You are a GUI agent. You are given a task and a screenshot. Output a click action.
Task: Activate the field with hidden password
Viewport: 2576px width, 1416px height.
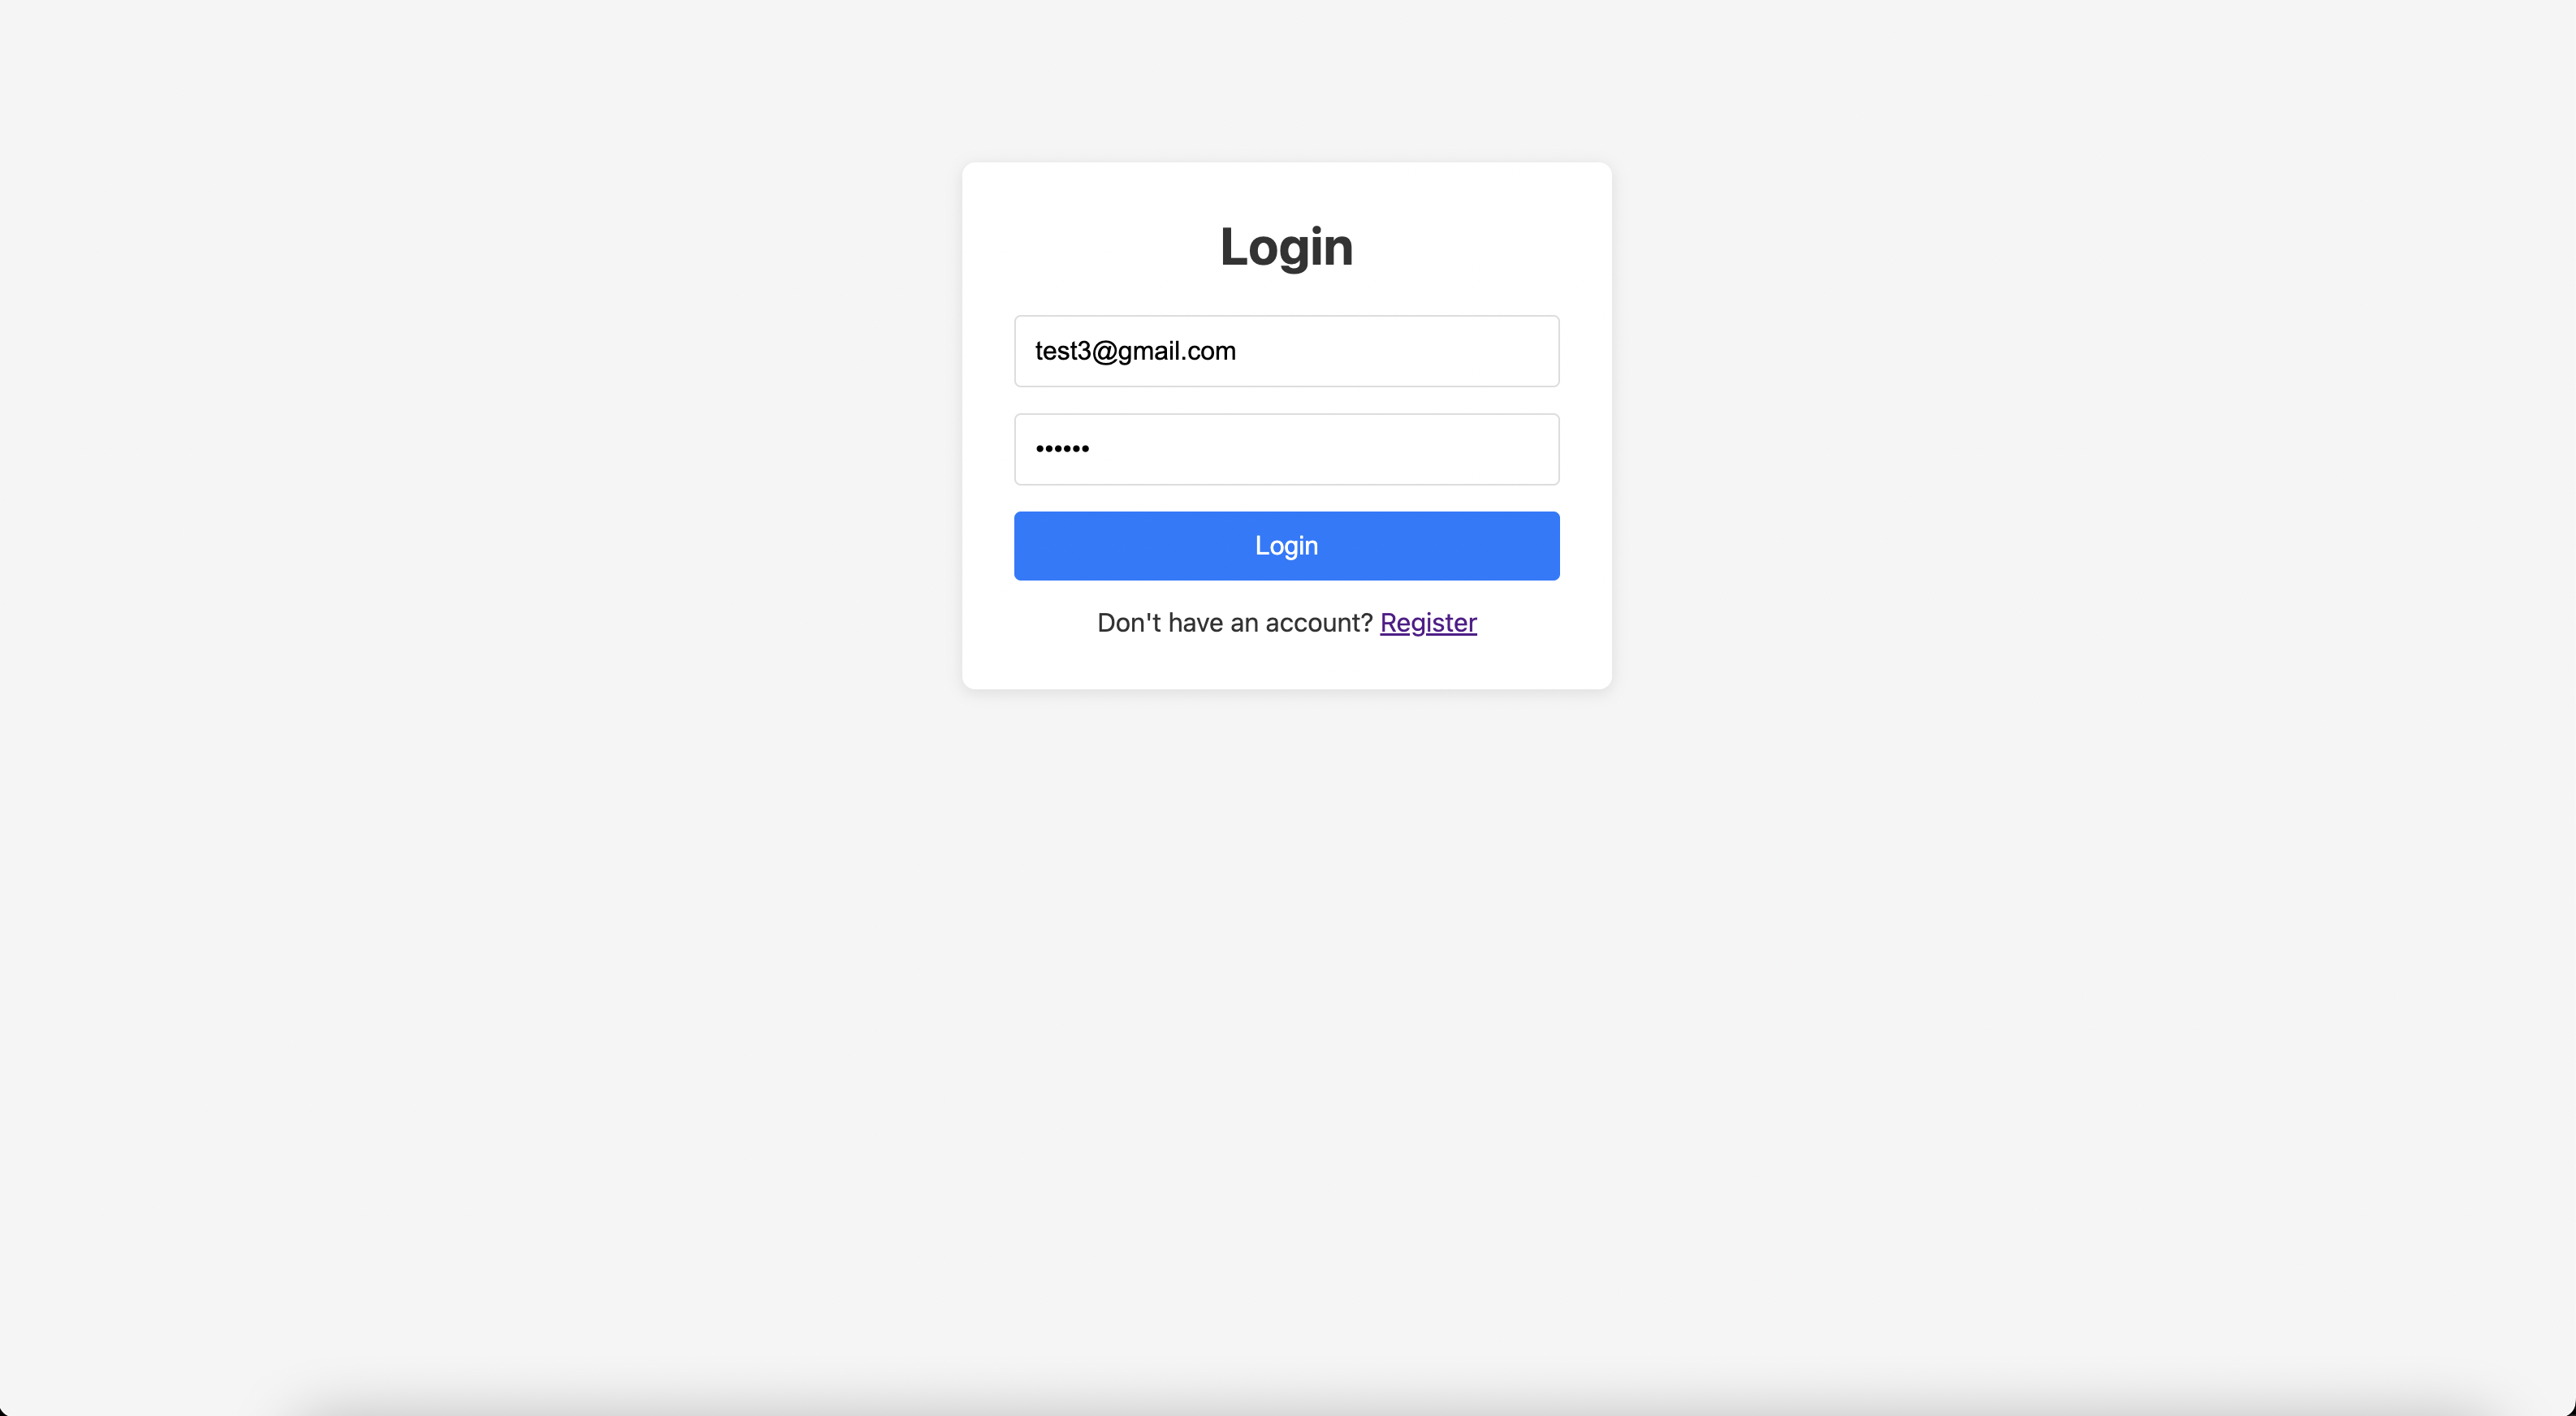1286,449
